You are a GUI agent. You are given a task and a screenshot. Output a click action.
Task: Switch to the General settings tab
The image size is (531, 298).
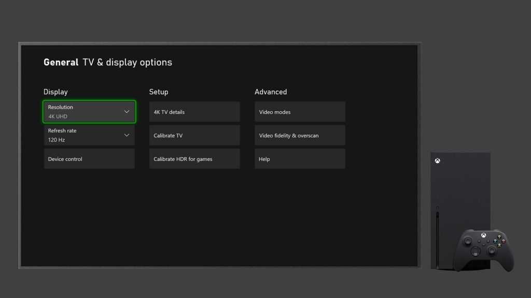tap(61, 62)
